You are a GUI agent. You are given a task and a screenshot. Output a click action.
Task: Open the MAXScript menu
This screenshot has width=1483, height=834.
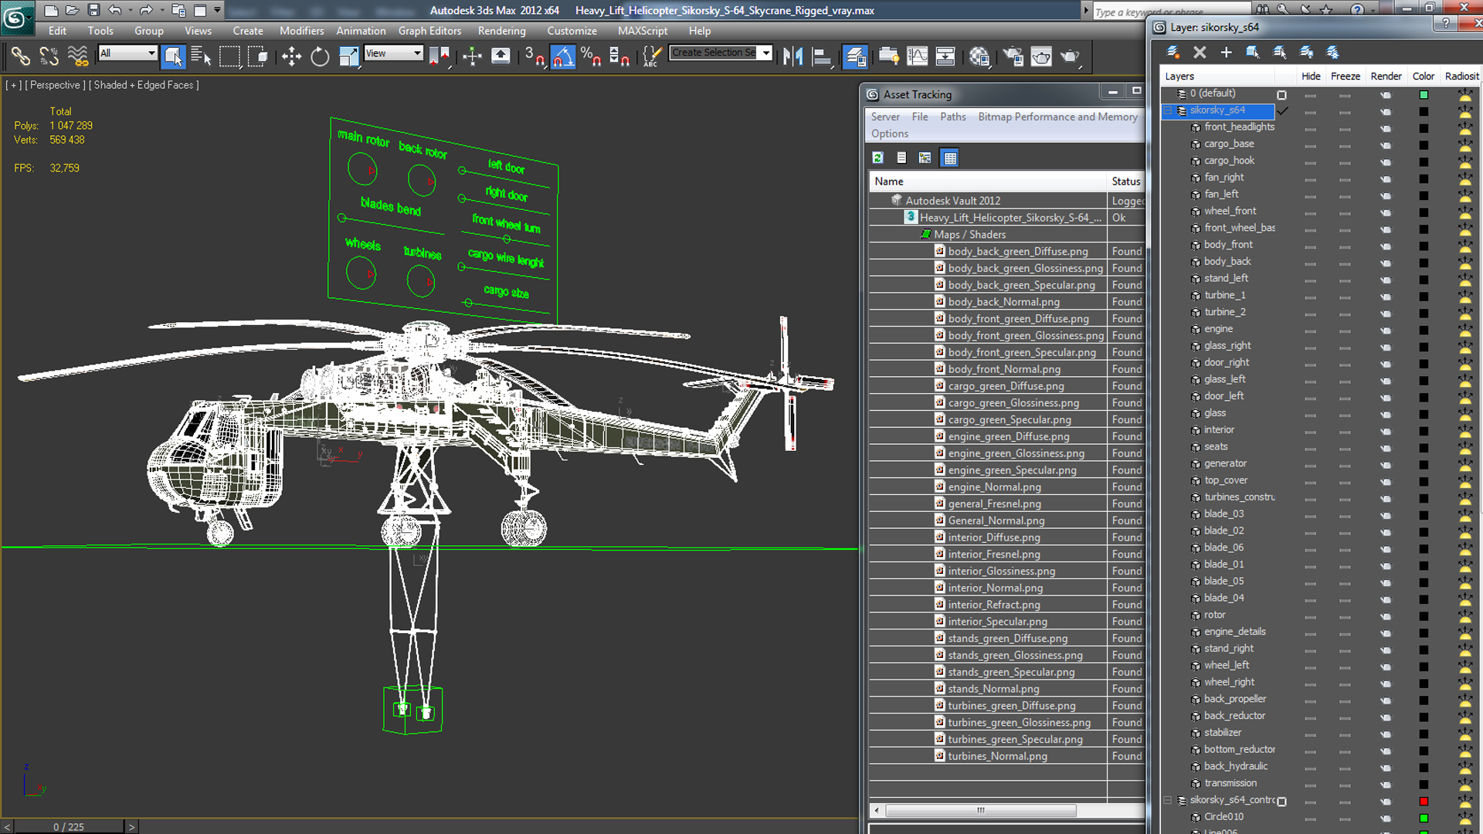tap(642, 31)
